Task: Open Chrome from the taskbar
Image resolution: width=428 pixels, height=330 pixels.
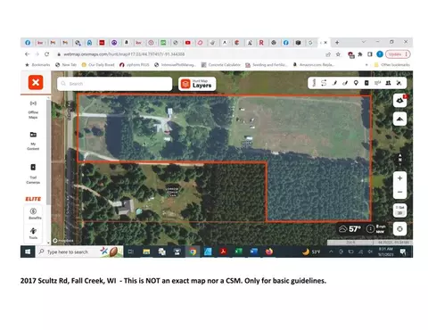Action: pyautogui.click(x=193, y=252)
